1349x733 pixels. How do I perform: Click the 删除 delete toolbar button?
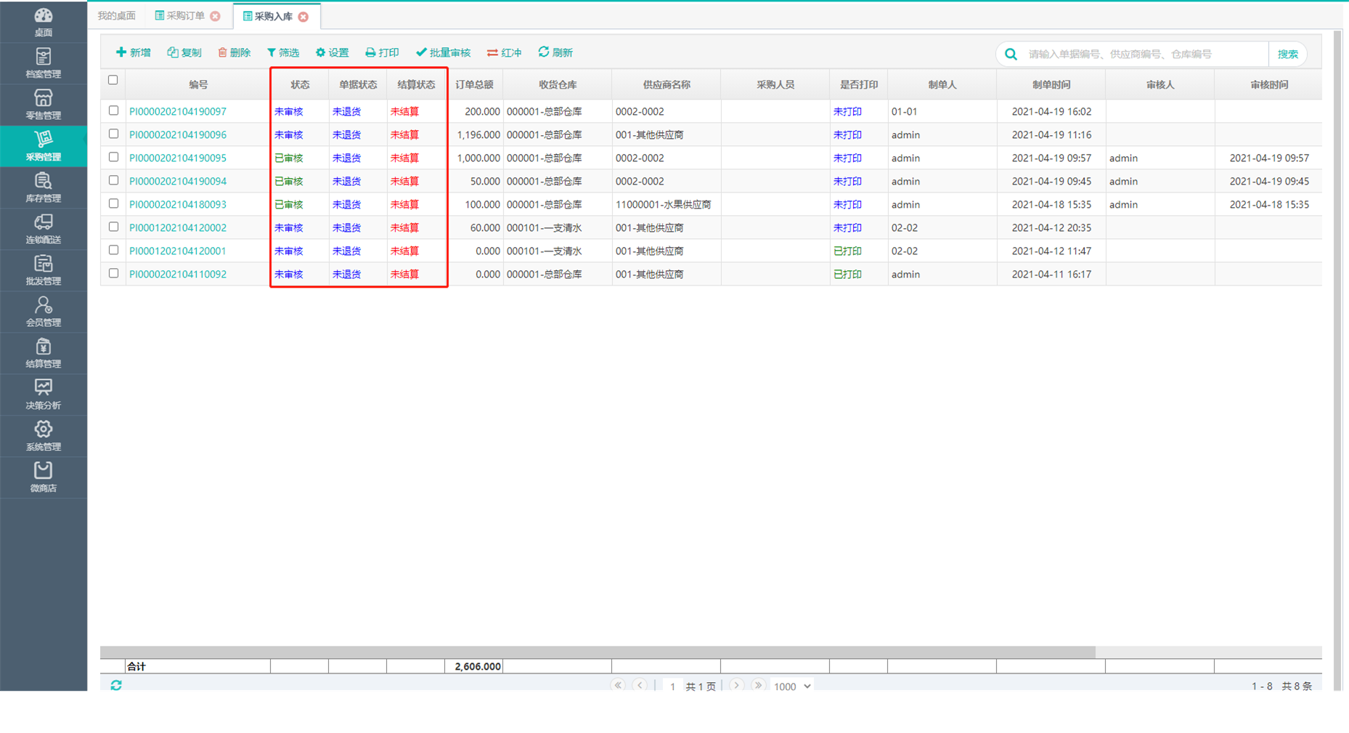234,52
